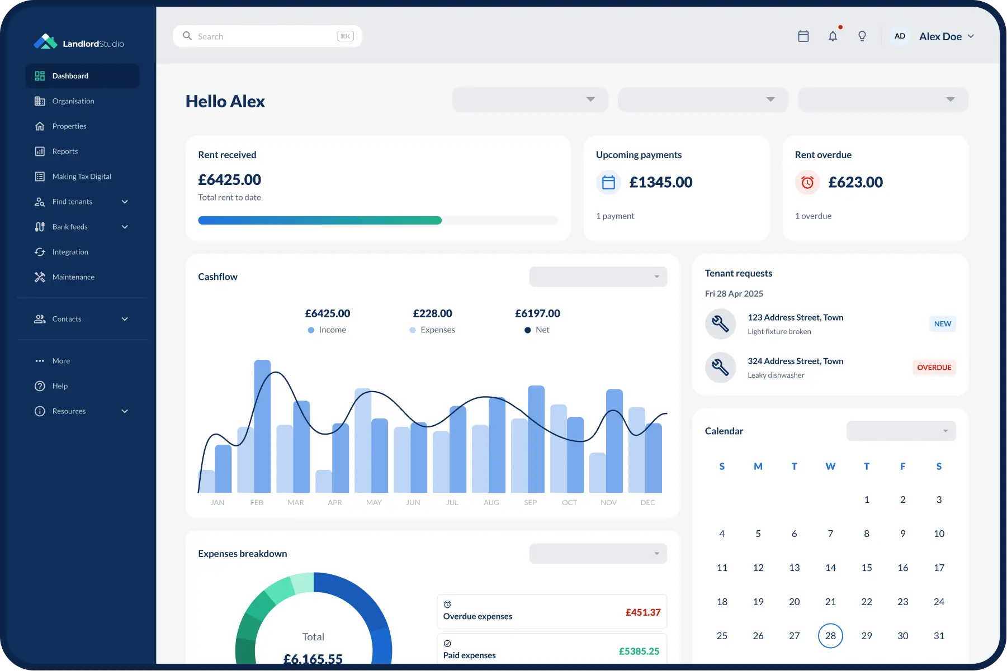
Task: Click the Upcoming payments calendar icon
Action: pos(608,182)
